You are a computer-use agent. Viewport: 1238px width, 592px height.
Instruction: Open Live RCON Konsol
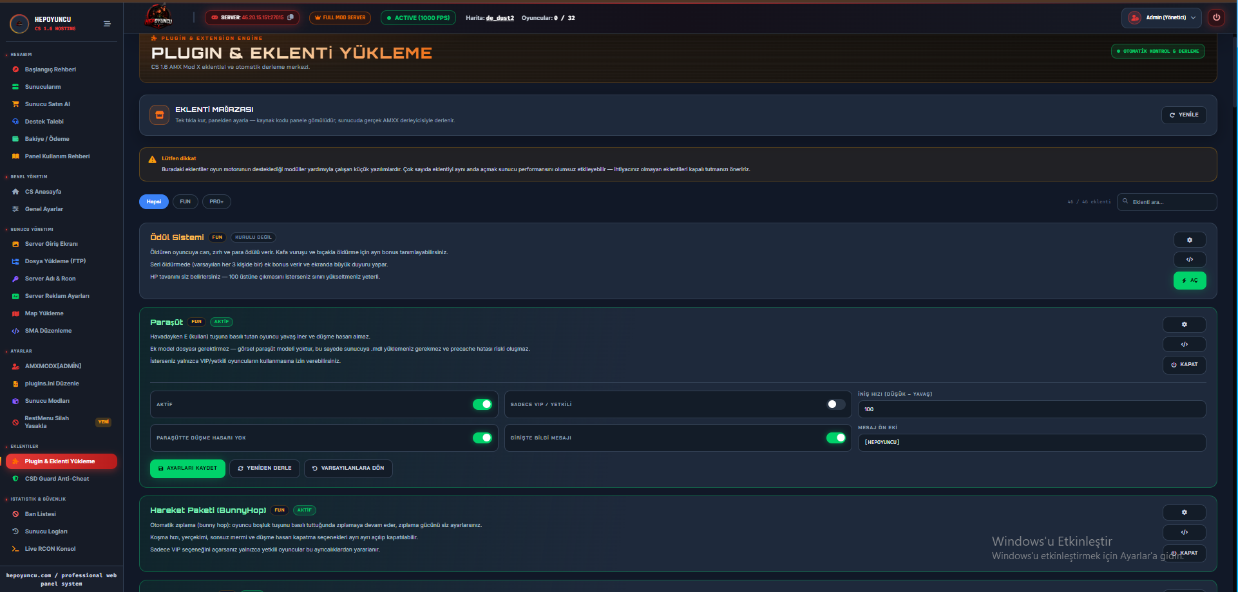tap(50, 549)
